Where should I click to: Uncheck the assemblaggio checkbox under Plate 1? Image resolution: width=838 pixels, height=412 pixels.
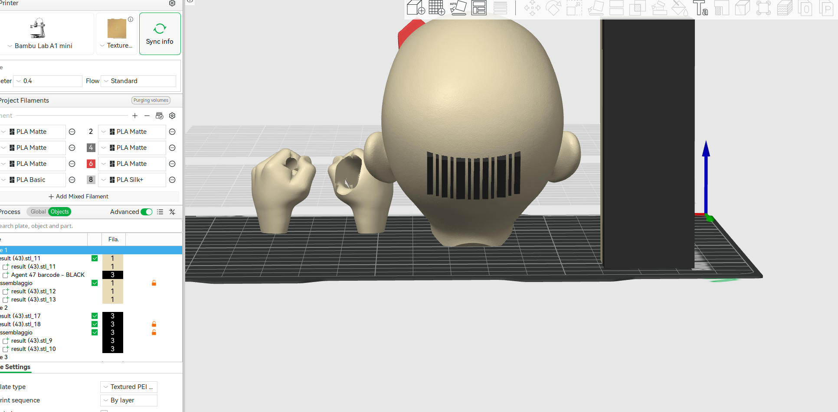(x=95, y=283)
